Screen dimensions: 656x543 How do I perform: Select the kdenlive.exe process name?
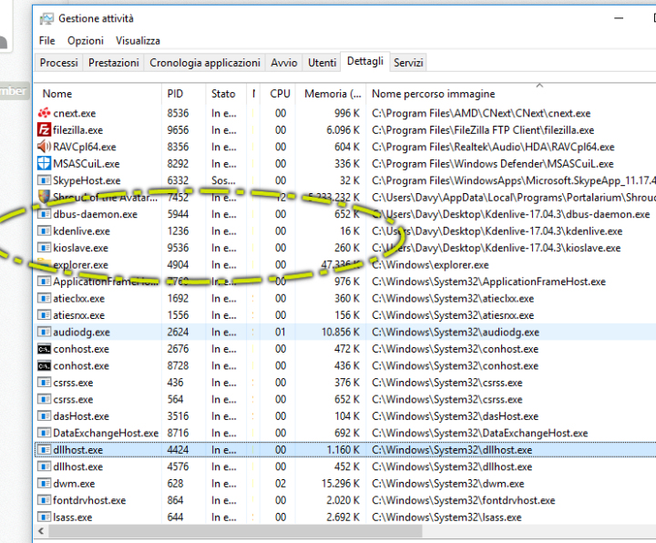[x=81, y=231]
